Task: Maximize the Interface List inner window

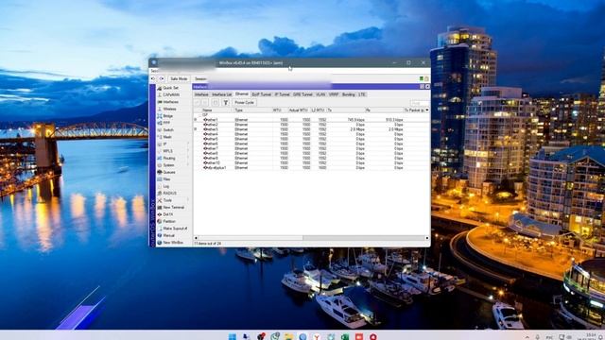Action: [423, 87]
